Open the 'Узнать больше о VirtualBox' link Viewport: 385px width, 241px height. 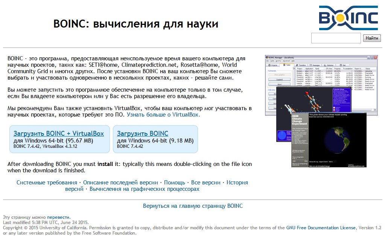[x=163, y=115]
